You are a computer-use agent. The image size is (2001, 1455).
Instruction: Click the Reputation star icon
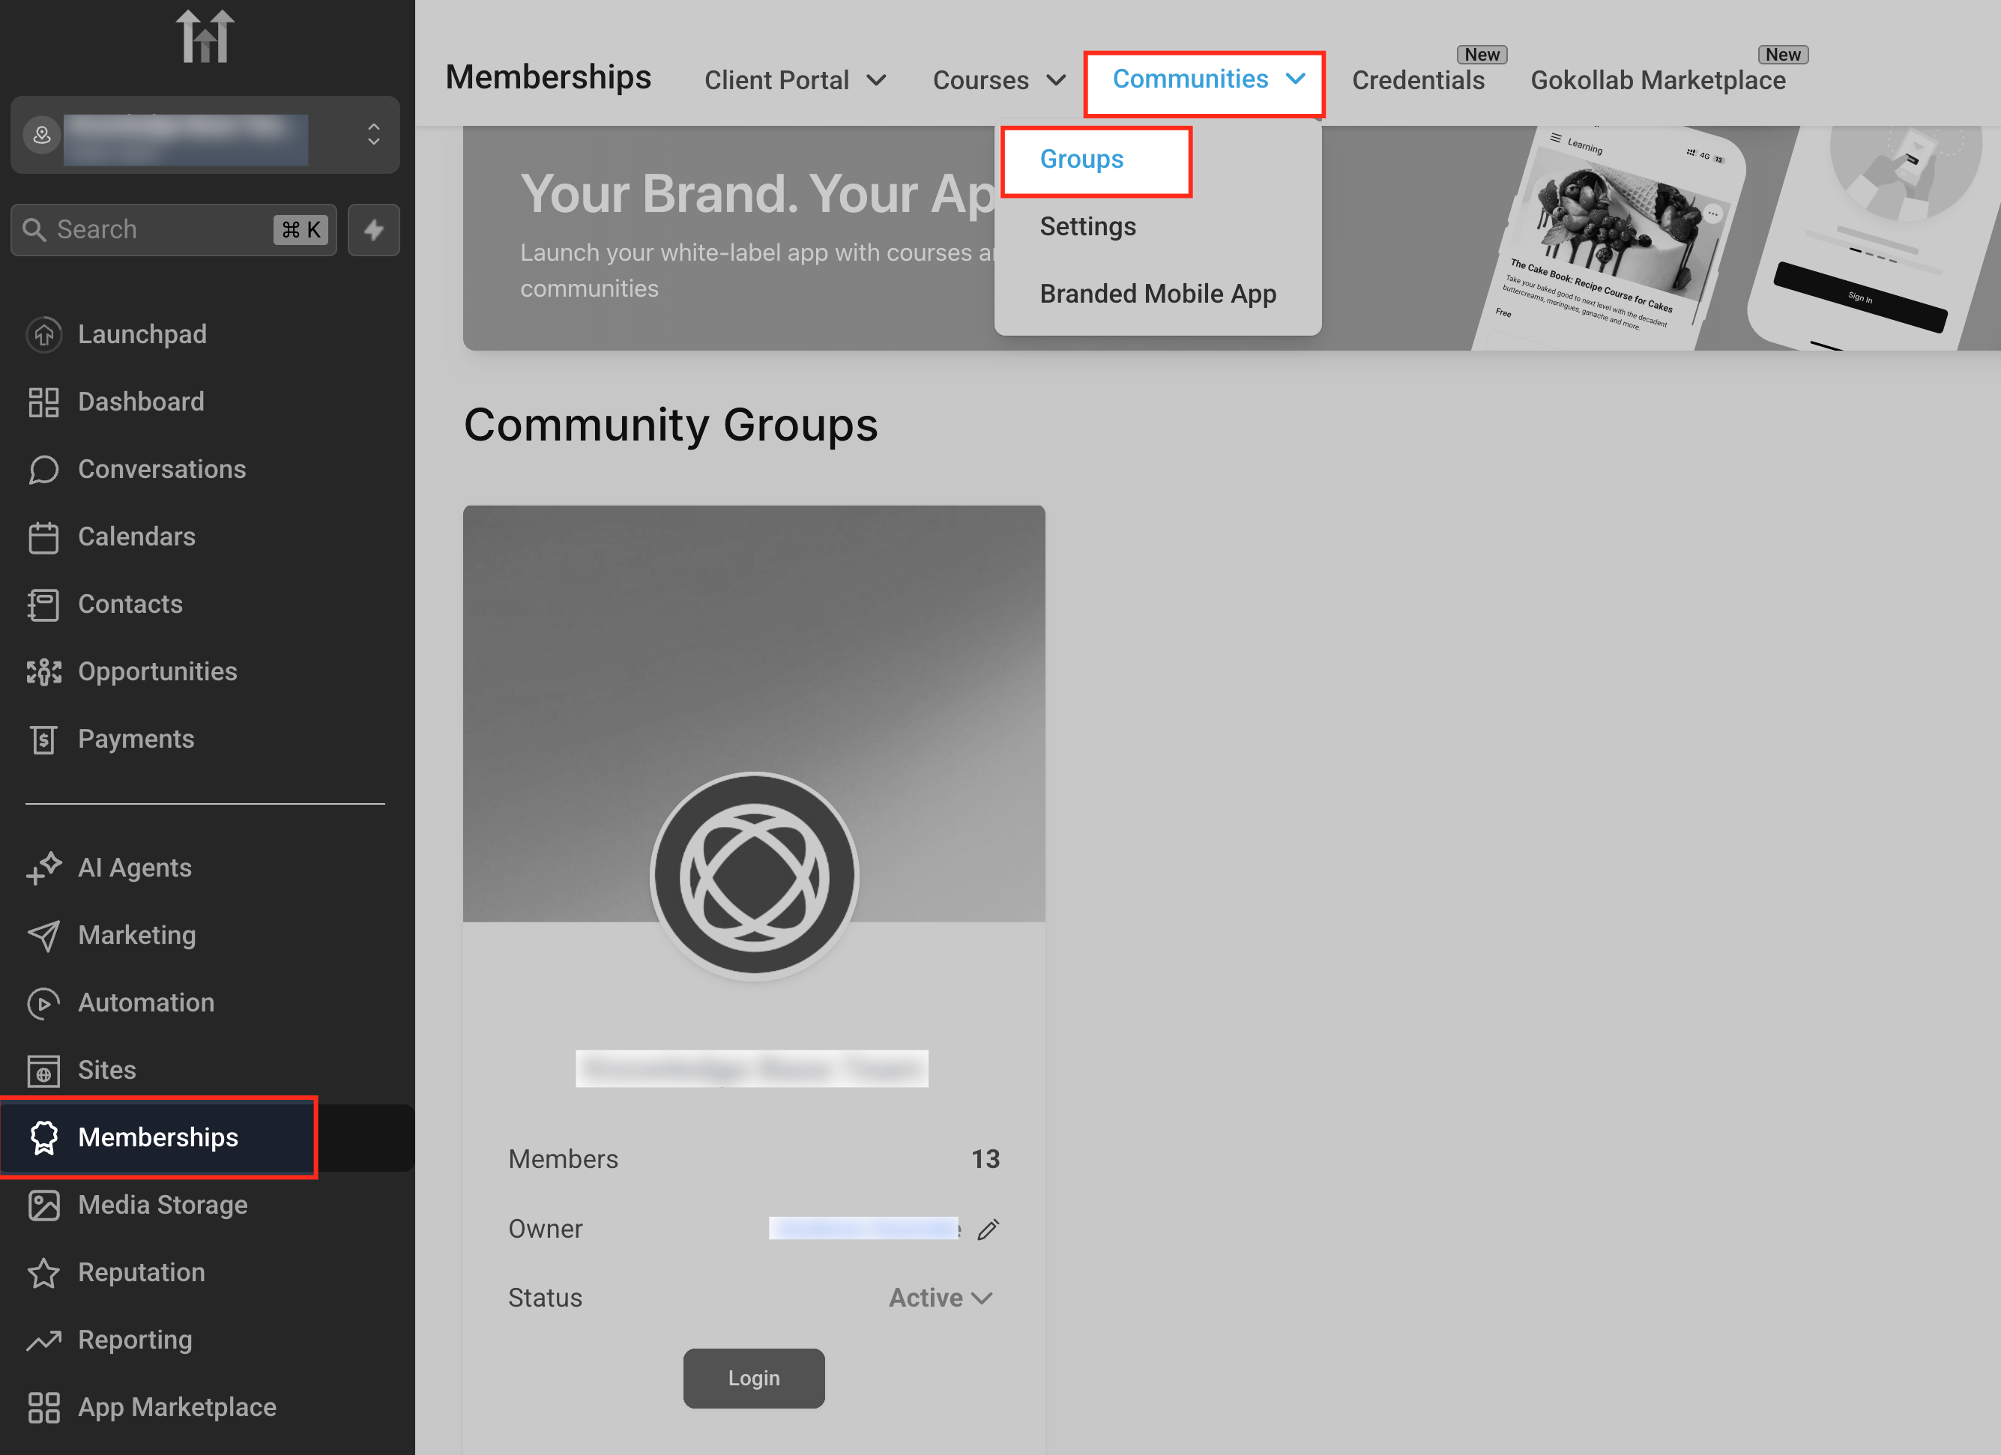coord(43,1272)
